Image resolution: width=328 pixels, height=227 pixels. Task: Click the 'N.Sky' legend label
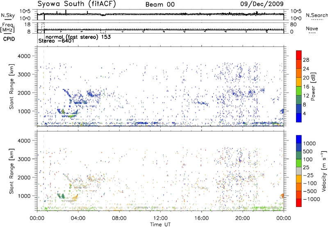(x=8, y=15)
